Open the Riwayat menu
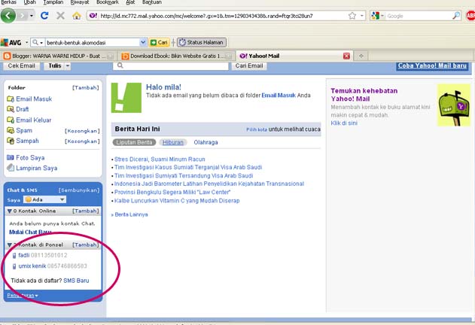Viewport: 475px width, 325px height. pyautogui.click(x=80, y=2)
